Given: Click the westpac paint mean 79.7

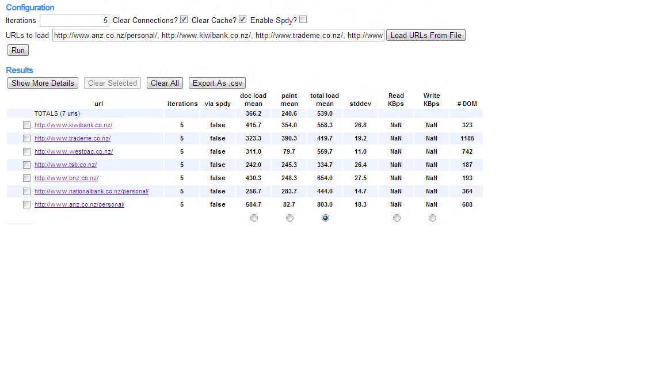Looking at the screenshot, I should click(x=289, y=151).
